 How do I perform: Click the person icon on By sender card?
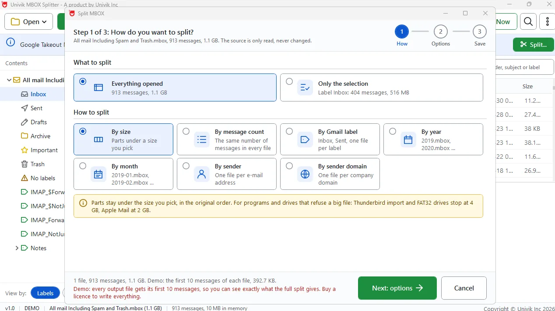(x=202, y=174)
